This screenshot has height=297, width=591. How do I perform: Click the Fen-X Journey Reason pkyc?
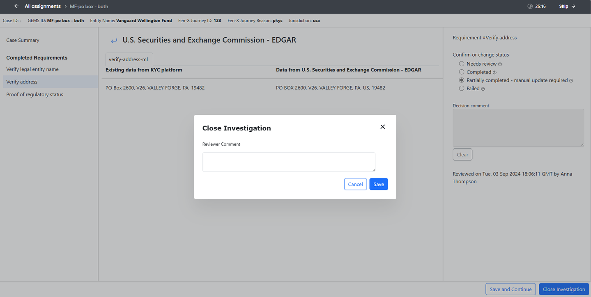pyautogui.click(x=255, y=21)
